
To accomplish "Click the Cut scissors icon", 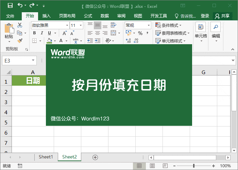I will [x=19, y=25].
